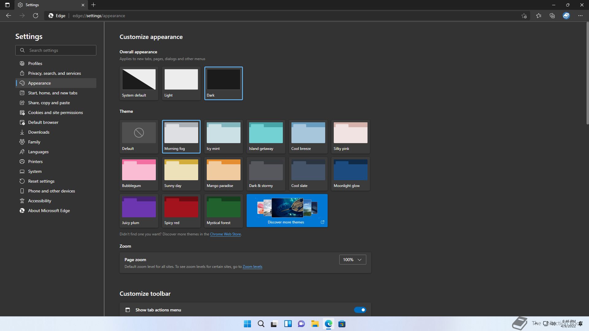The width and height of the screenshot is (589, 331).
Task: Click the Reset settings sidebar icon
Action: coord(22,181)
